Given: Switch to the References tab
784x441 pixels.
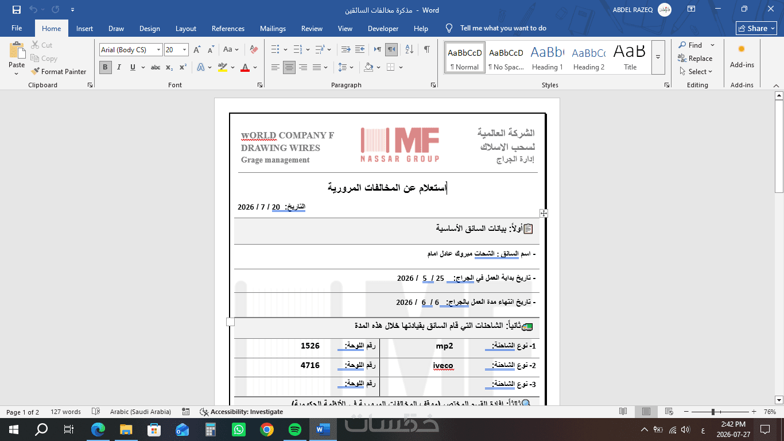Looking at the screenshot, I should (x=228, y=28).
